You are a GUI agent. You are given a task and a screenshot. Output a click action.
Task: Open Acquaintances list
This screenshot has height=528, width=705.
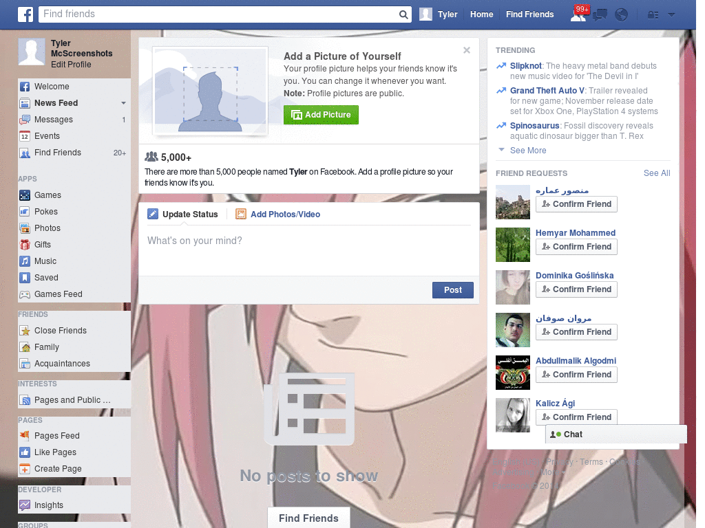[x=74, y=364]
